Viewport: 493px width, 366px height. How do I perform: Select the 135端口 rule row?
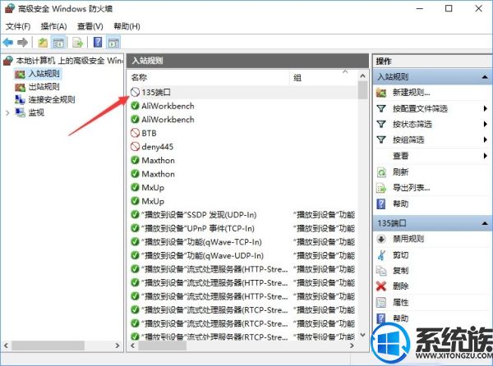coord(243,92)
